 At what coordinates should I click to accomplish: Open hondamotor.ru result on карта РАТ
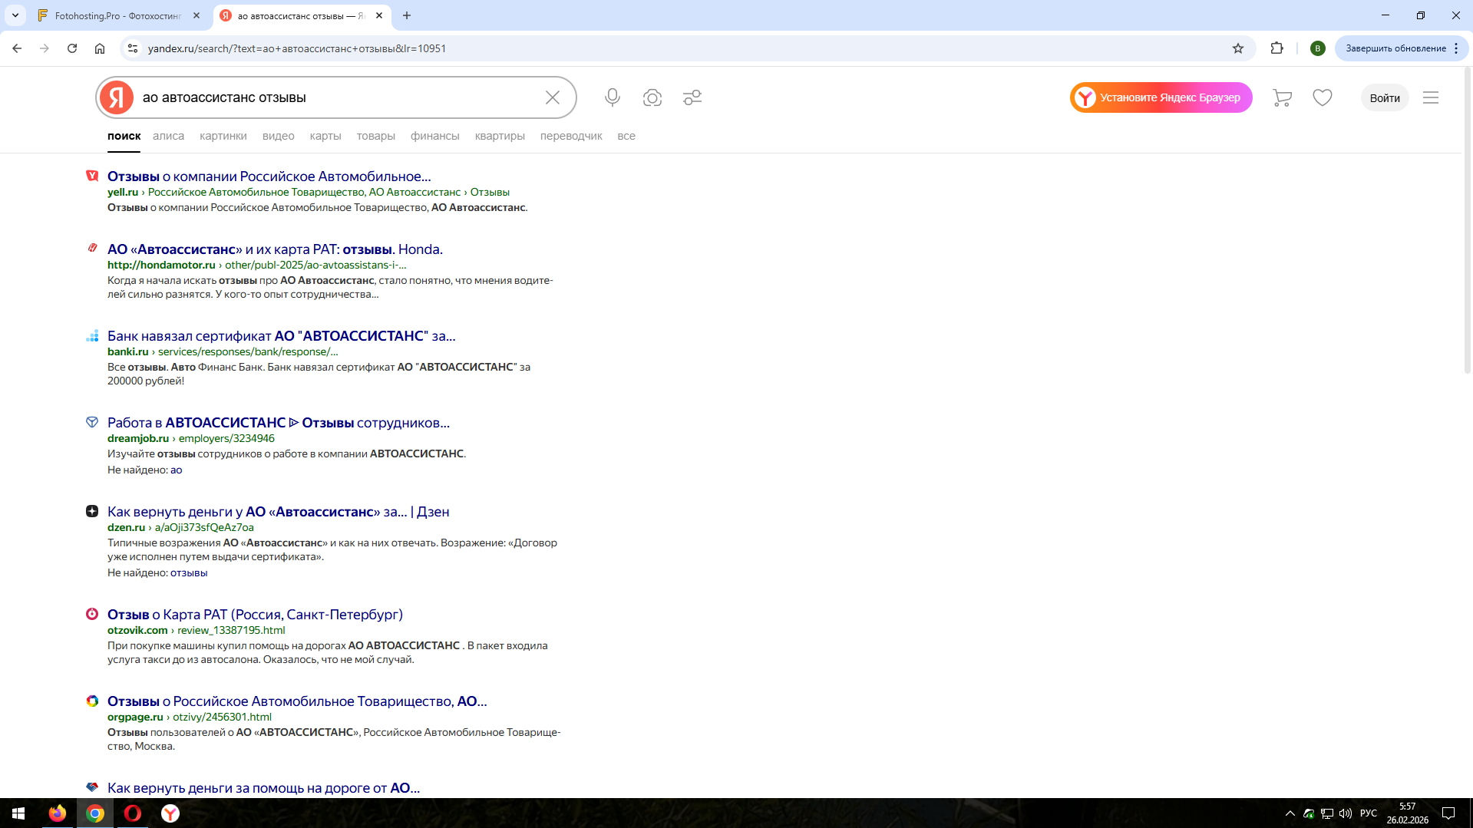click(275, 249)
